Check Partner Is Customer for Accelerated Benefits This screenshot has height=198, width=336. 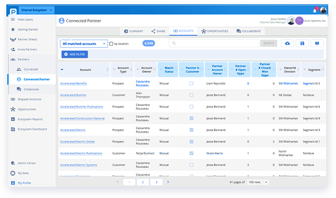tap(192, 83)
